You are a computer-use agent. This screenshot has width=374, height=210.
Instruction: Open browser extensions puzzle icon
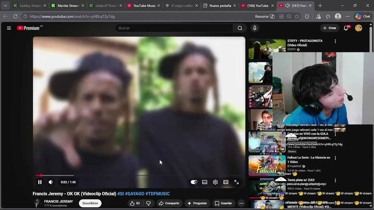(x=307, y=17)
